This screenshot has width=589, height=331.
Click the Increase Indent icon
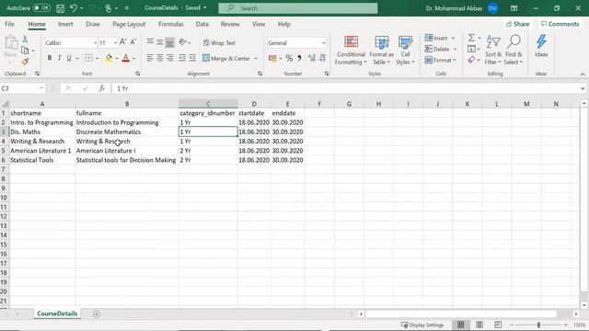[x=192, y=58]
